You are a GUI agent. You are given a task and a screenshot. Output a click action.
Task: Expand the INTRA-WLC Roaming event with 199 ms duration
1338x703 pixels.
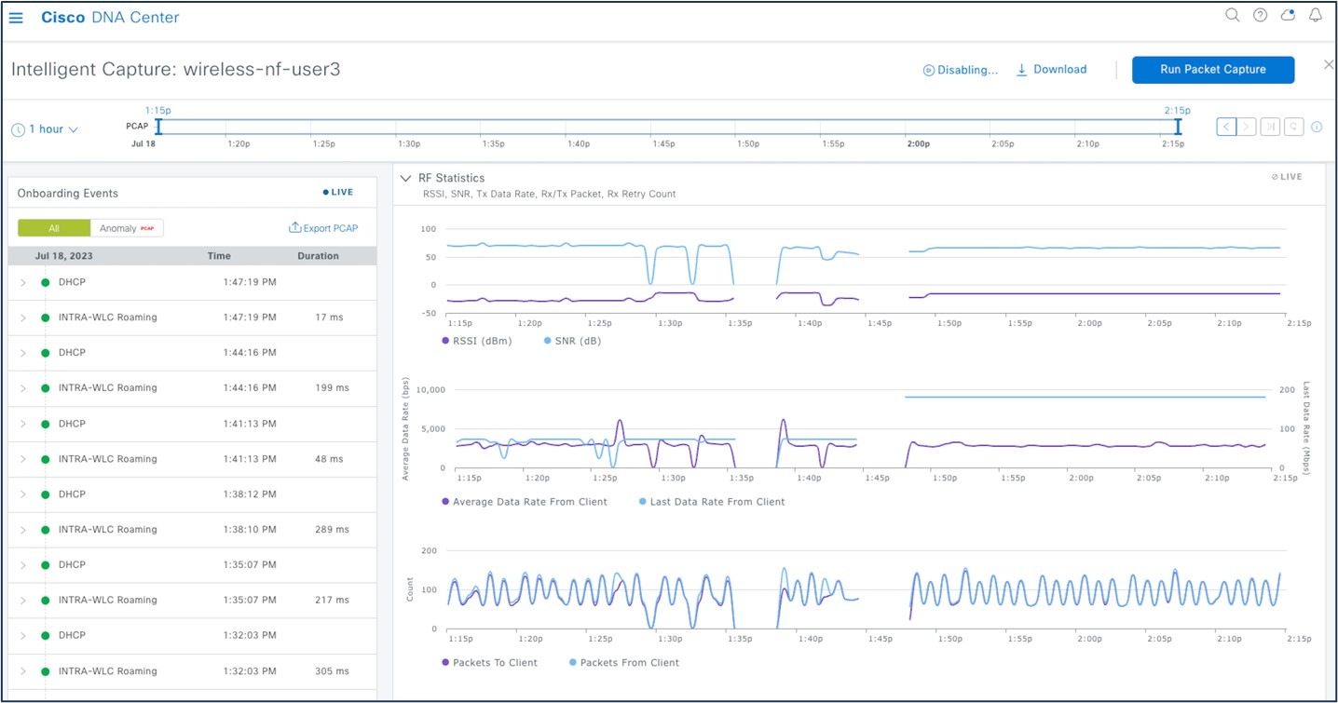(x=22, y=387)
